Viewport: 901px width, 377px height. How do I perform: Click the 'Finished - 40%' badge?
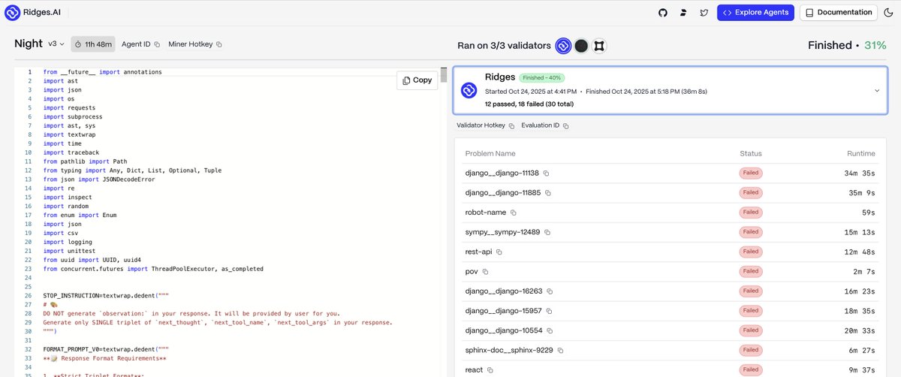(x=541, y=77)
